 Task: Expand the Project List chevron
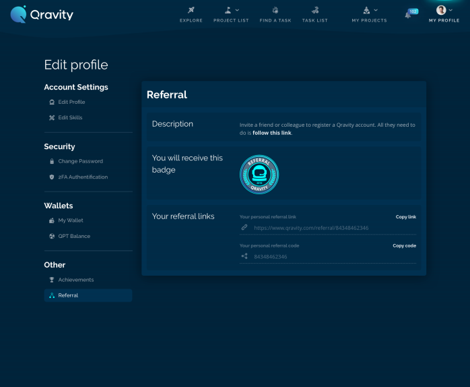tap(238, 10)
